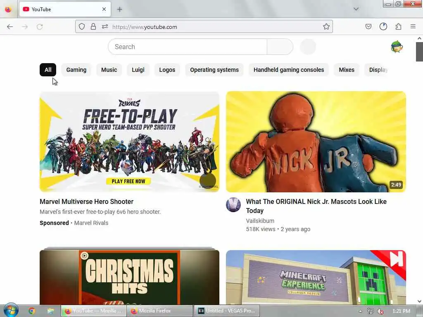
Task: Select the Music filter chip
Action: pyautogui.click(x=109, y=70)
